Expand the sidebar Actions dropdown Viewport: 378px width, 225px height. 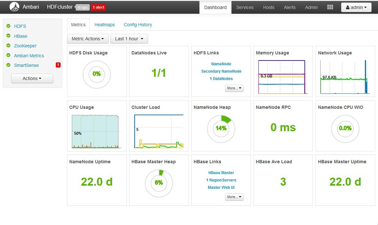[32, 78]
